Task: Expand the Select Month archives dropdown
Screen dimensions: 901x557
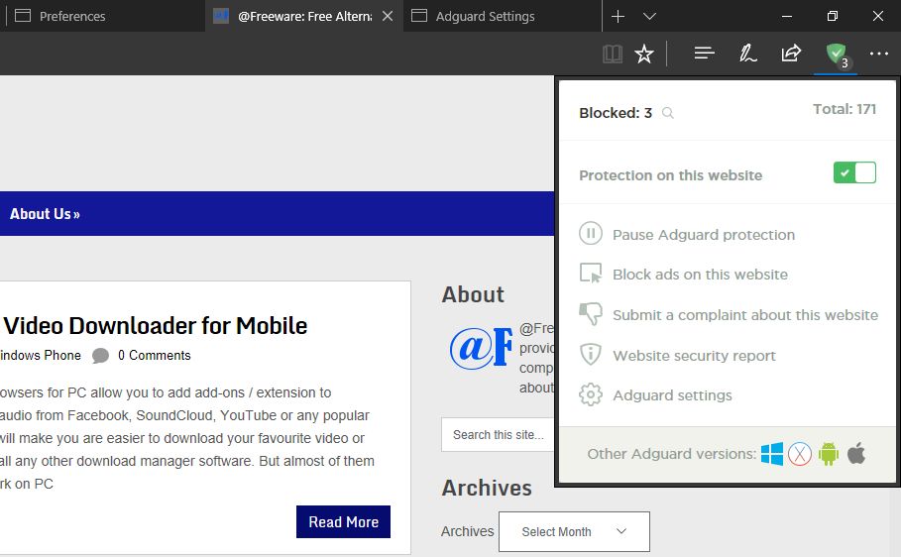Action: click(x=574, y=531)
